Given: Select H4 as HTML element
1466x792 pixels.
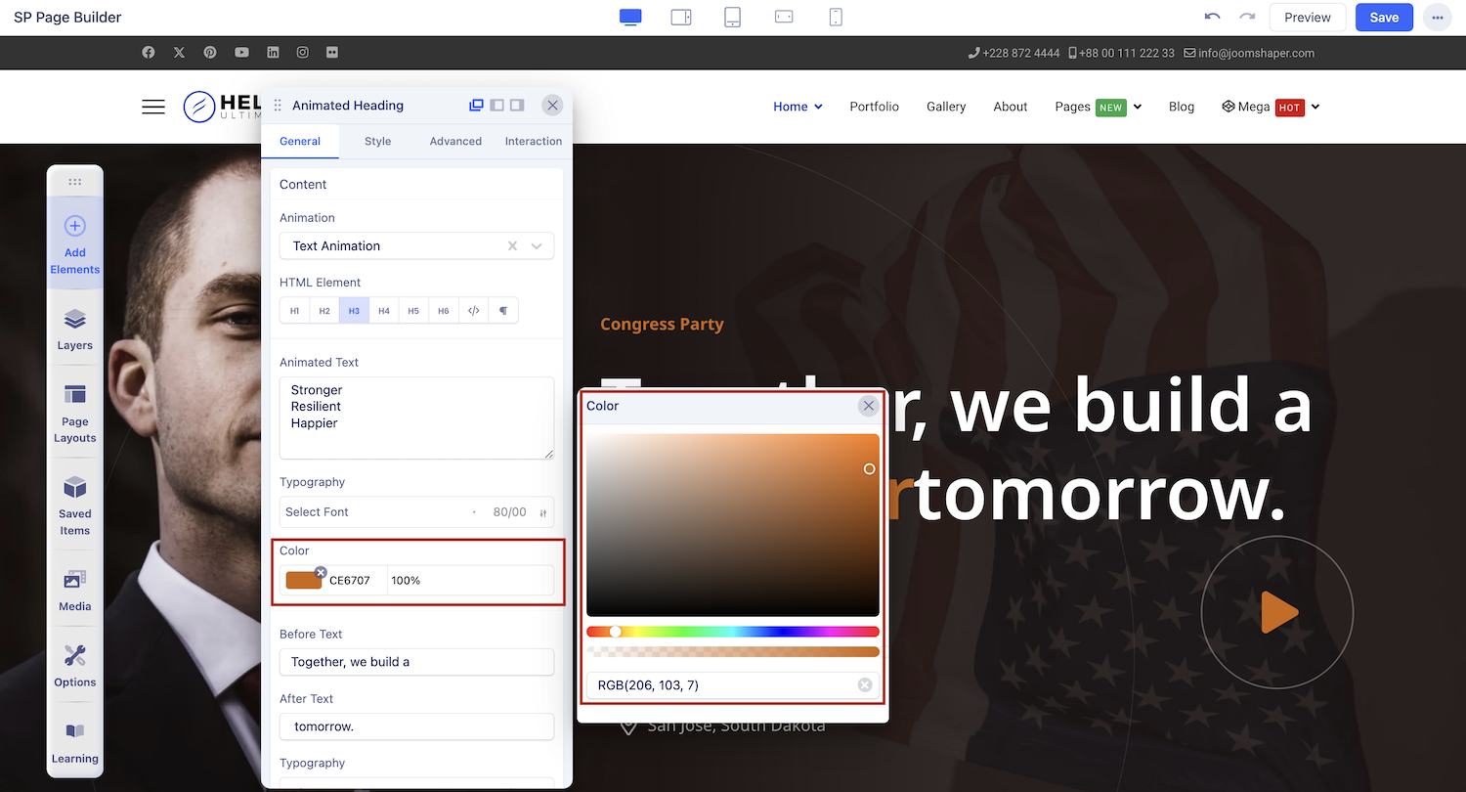Looking at the screenshot, I should [384, 311].
